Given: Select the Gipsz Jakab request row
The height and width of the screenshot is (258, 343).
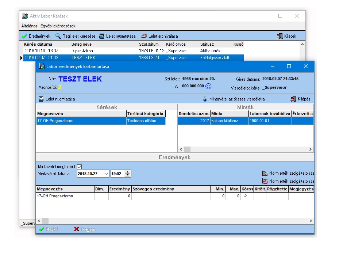Looking at the screenshot, I should pos(134,51).
